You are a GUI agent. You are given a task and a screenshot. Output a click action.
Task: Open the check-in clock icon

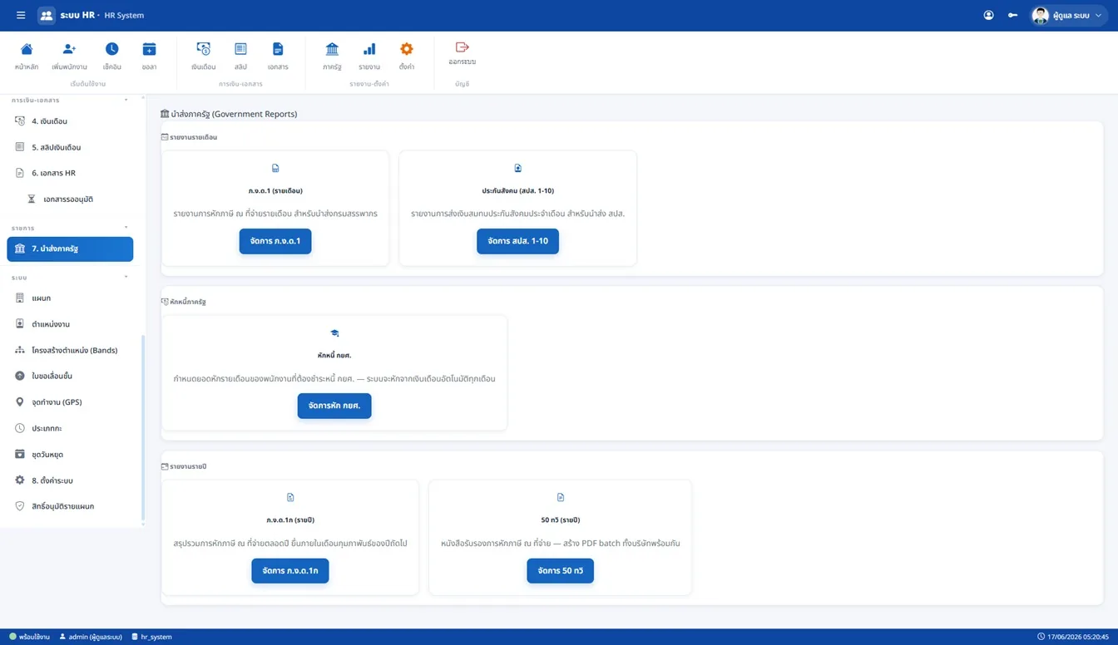click(x=111, y=49)
